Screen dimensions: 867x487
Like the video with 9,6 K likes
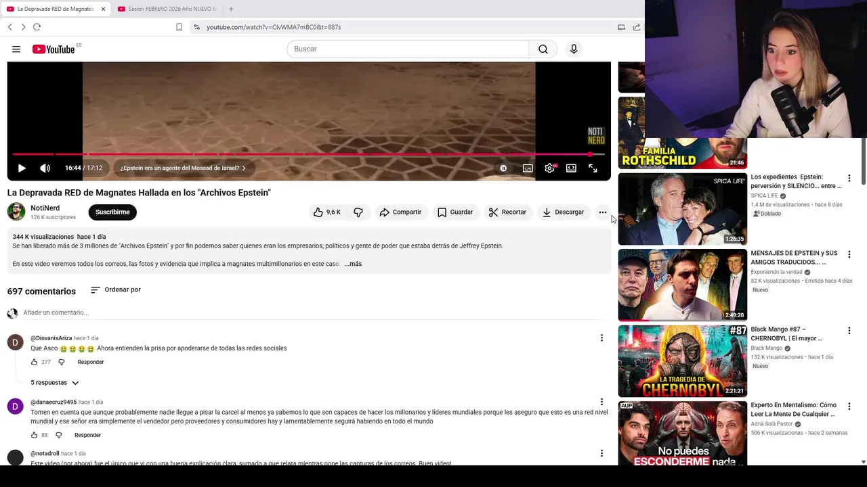click(327, 212)
